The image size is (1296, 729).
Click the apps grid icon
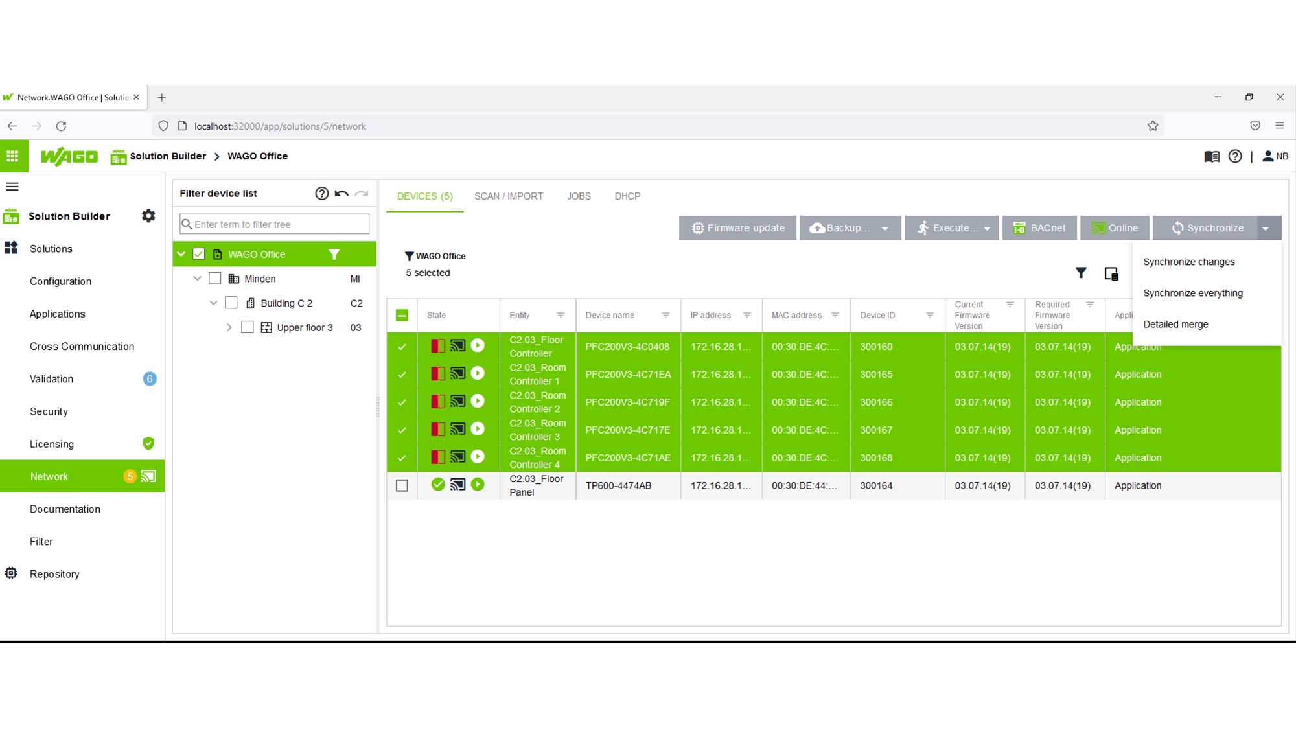[x=12, y=156]
